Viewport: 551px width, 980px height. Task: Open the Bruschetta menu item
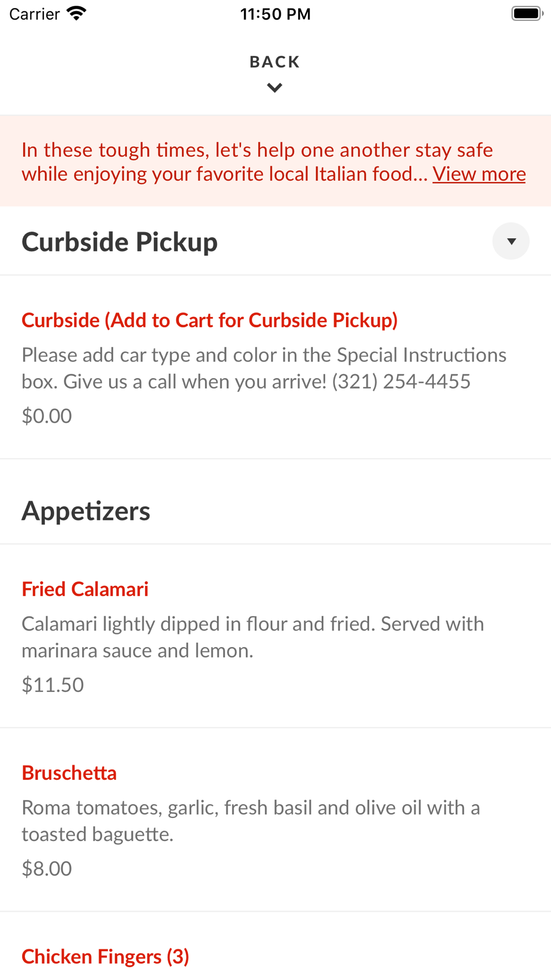pyautogui.click(x=69, y=773)
